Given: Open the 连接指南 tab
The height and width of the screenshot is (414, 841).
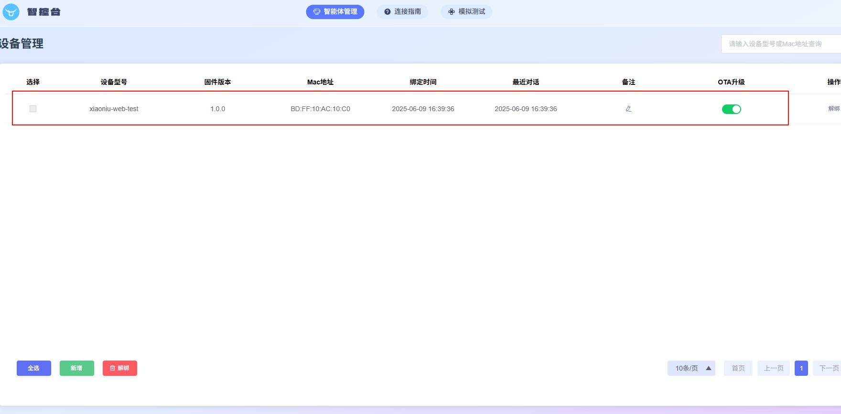Looking at the screenshot, I should (x=402, y=12).
